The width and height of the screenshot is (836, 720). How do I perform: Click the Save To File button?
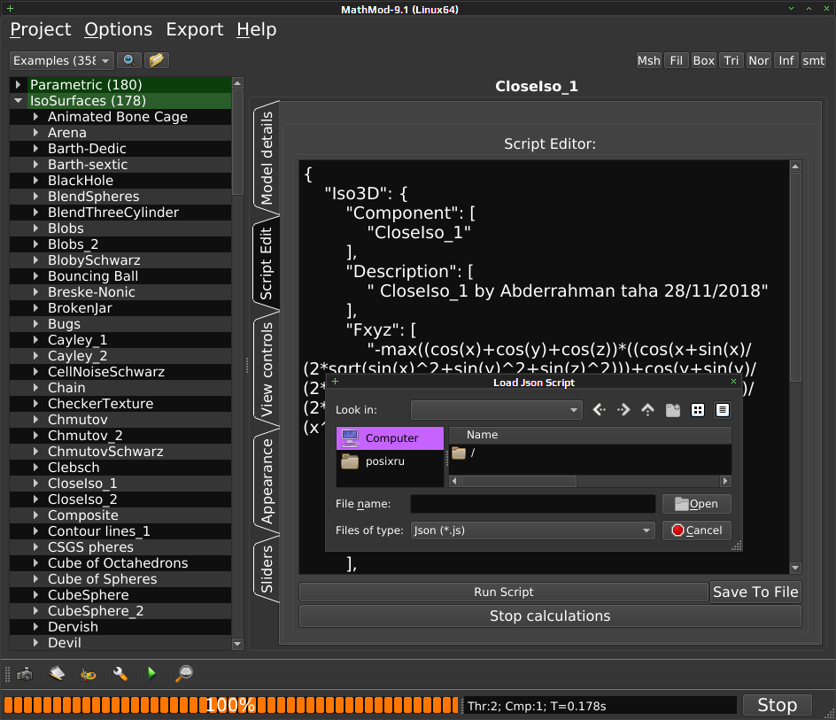pos(755,592)
